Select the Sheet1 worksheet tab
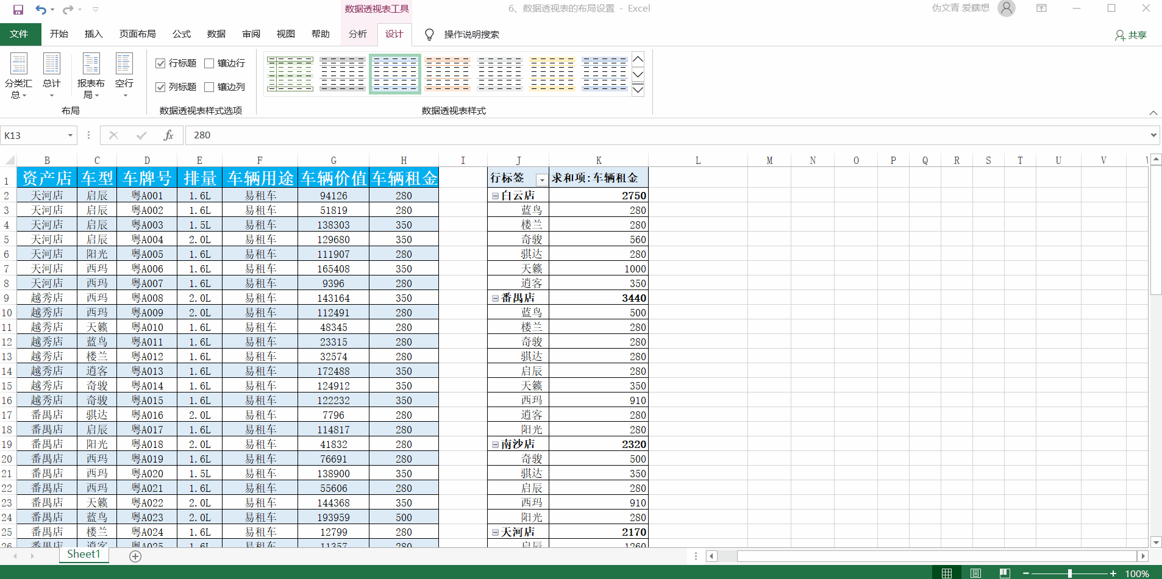 tap(84, 554)
